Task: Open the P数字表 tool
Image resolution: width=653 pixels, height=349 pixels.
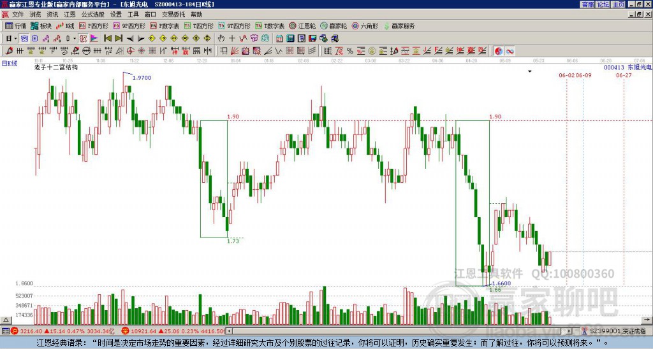Action: [x=165, y=25]
